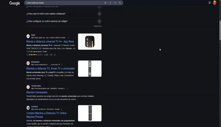Click the magnifying glass search button
This screenshot has width=221, height=127.
pyautogui.click(x=120, y=3)
